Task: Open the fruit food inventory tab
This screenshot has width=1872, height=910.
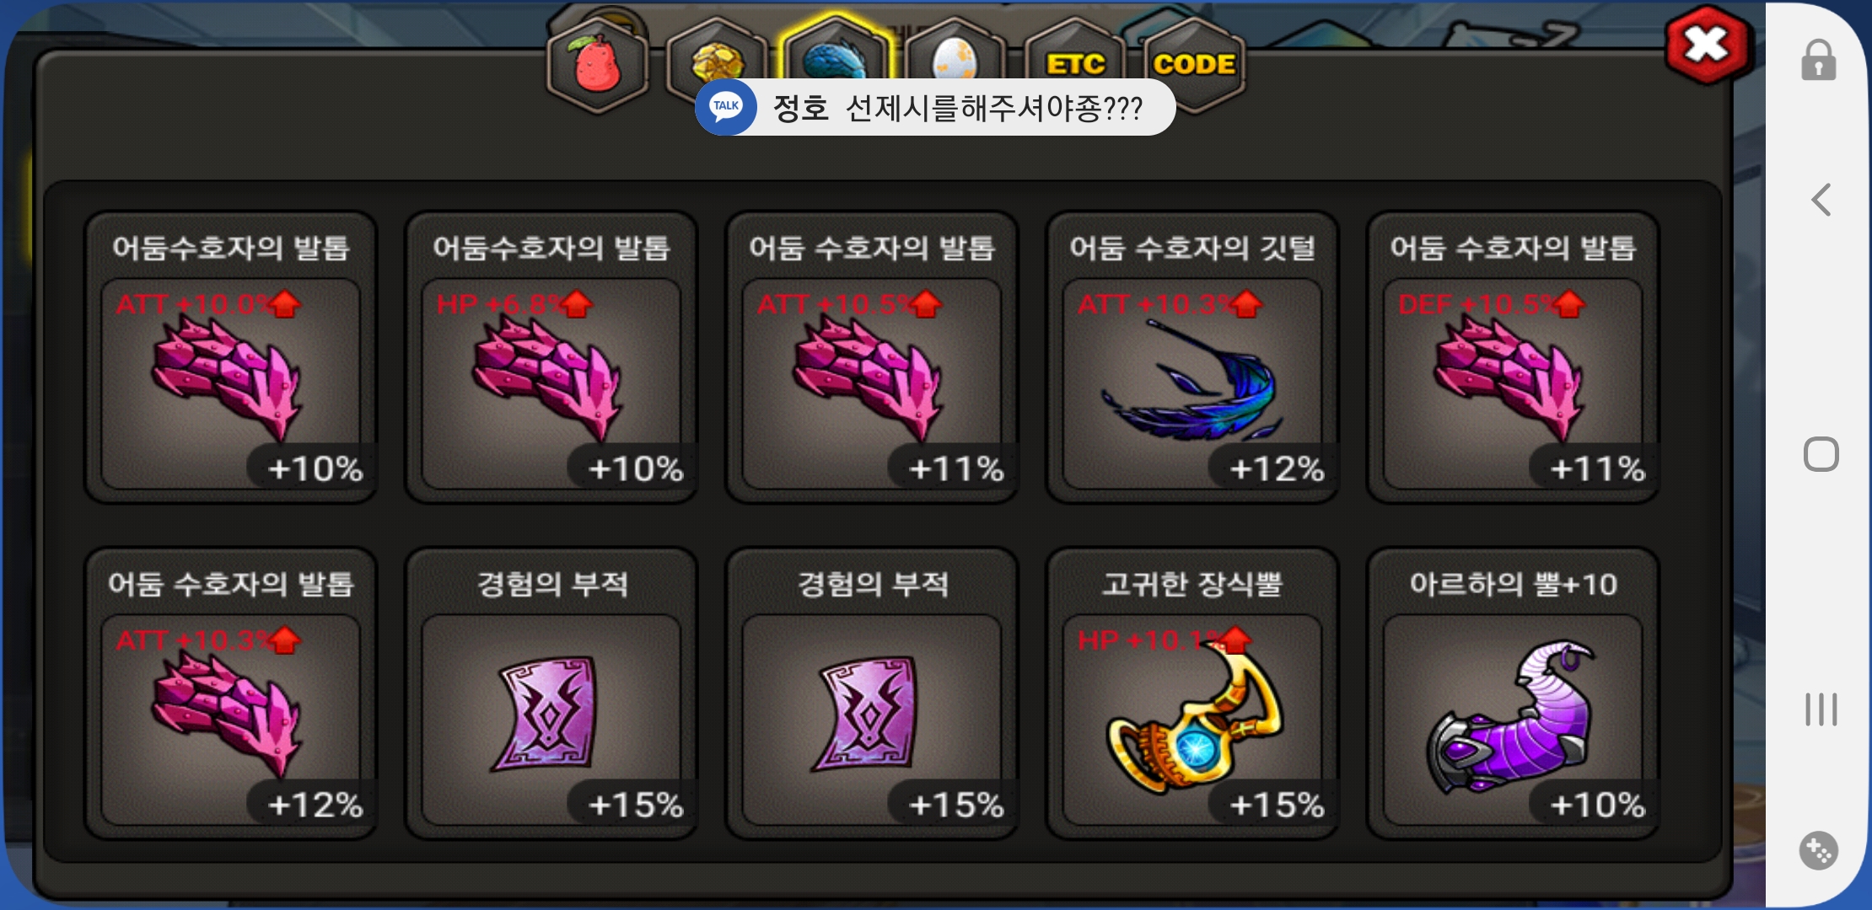Action: 597,64
